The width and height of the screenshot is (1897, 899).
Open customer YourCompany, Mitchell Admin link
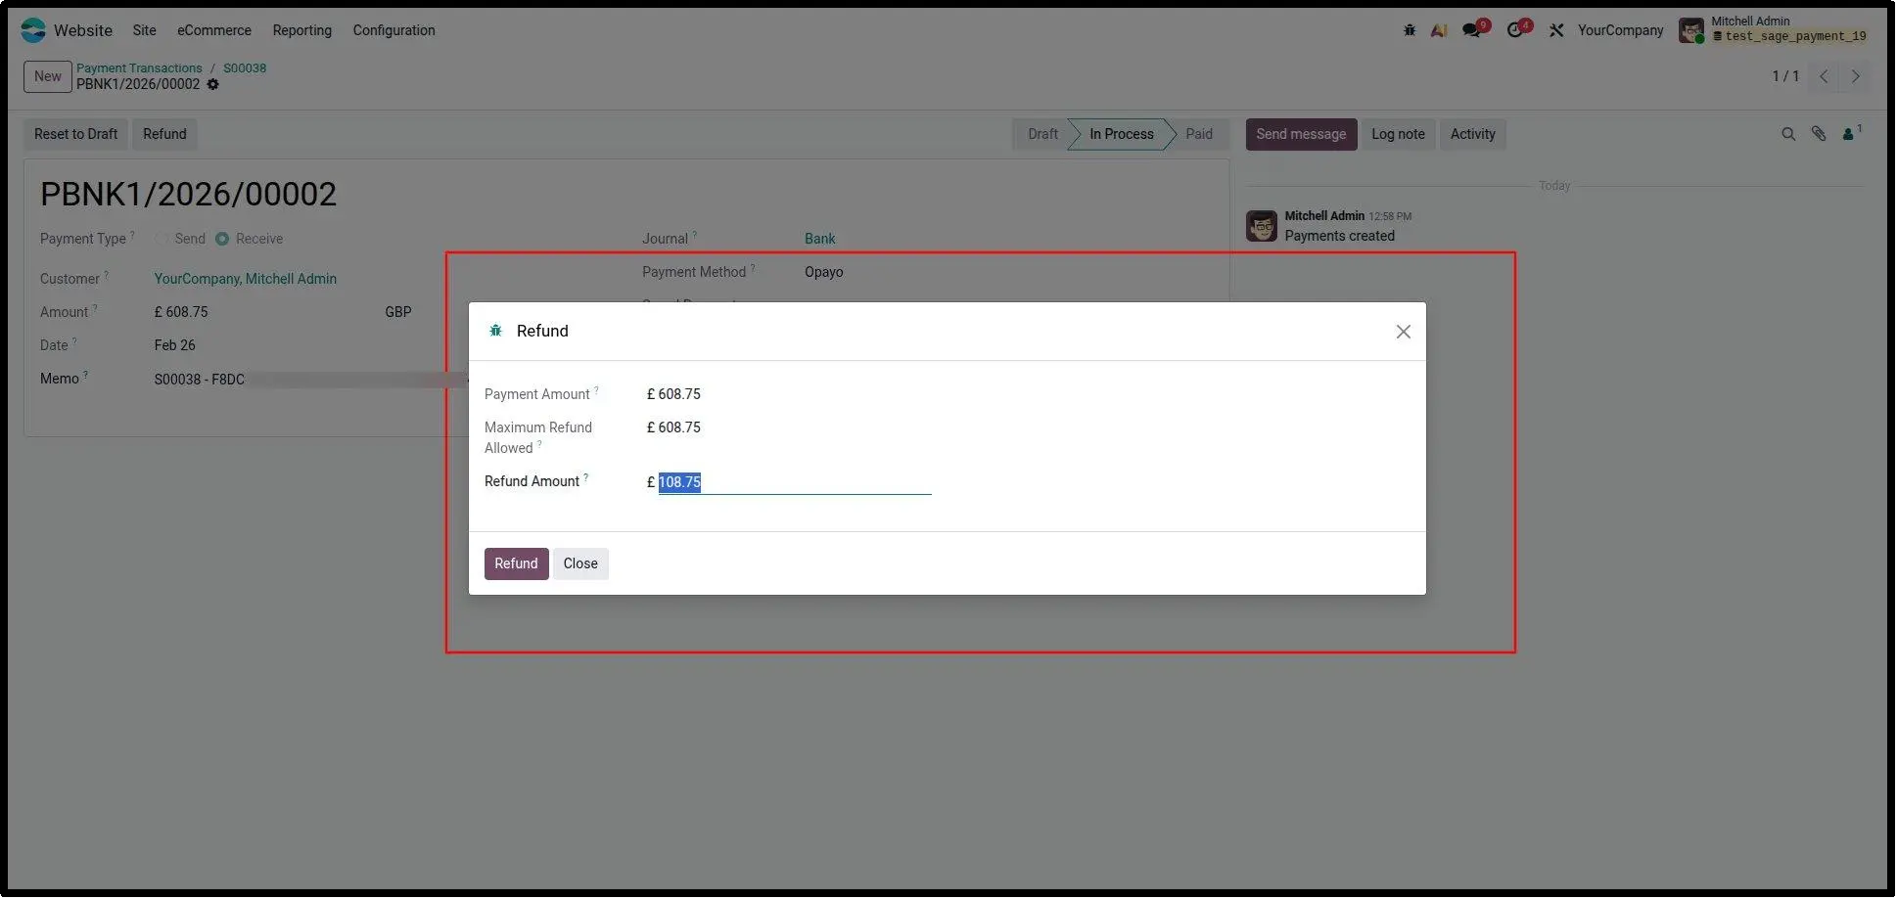point(246,279)
